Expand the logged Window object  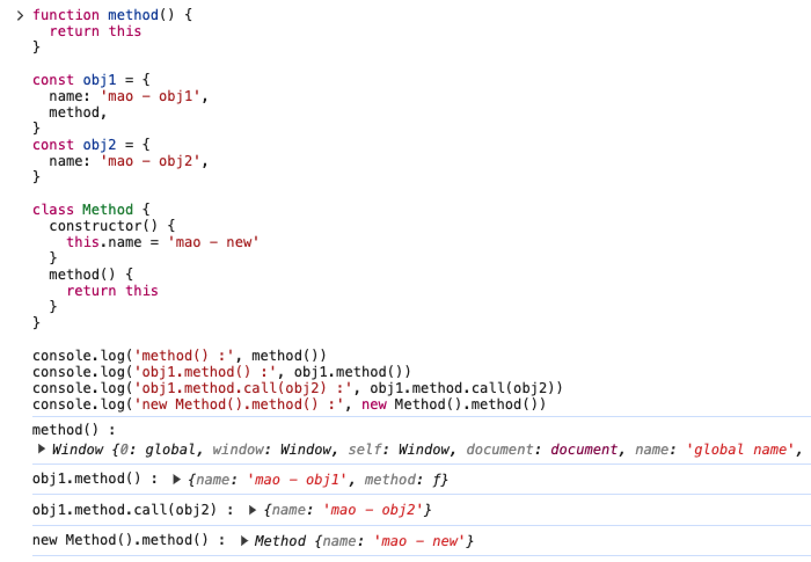point(41,449)
